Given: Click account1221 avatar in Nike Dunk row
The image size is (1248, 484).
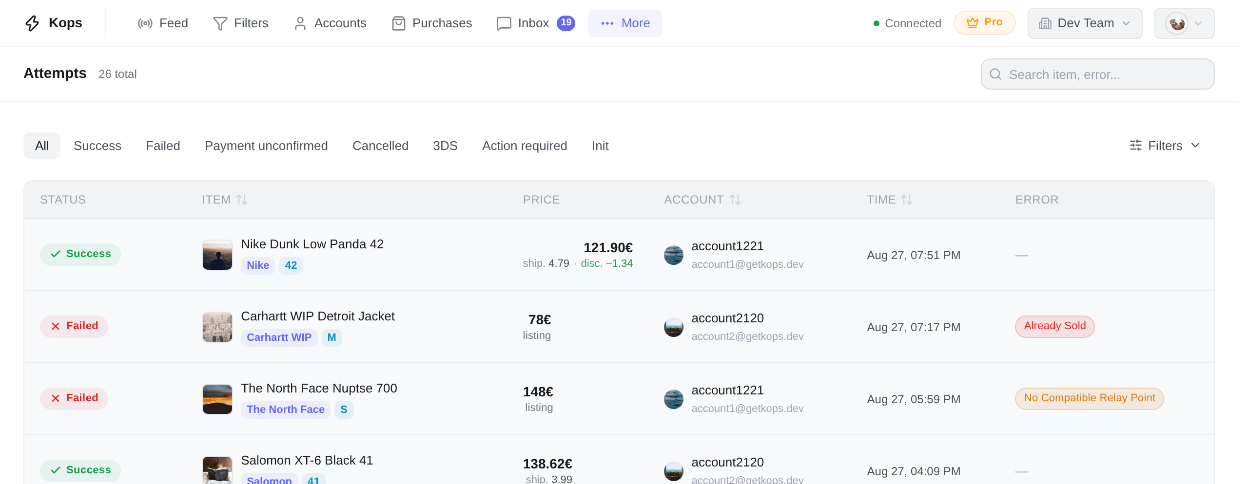Looking at the screenshot, I should 674,255.
